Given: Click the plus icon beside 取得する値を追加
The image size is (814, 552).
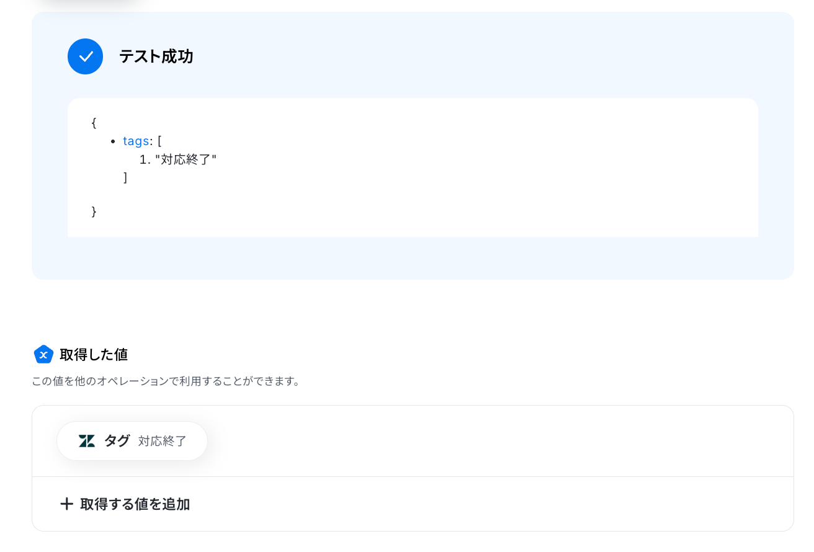Looking at the screenshot, I should coord(66,504).
